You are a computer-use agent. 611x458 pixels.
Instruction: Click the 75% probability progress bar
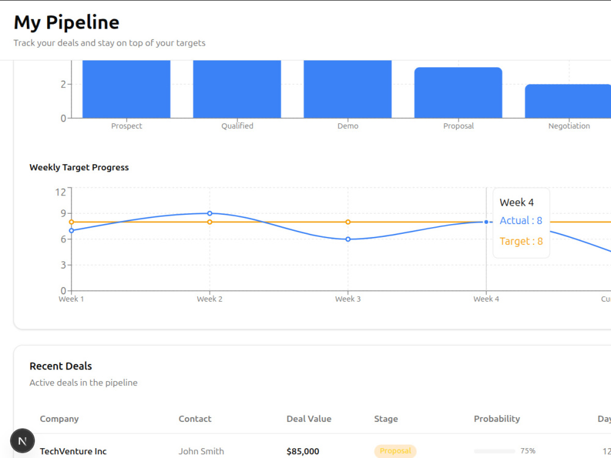click(494, 451)
